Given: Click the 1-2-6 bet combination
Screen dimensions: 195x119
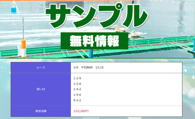Looking at the screenshot, I should (77, 84).
